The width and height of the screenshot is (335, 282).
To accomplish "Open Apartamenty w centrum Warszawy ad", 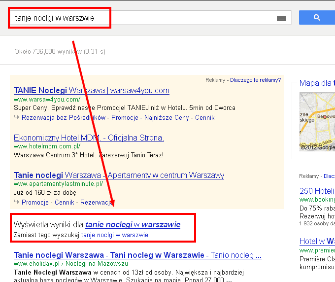I will tap(119, 175).
